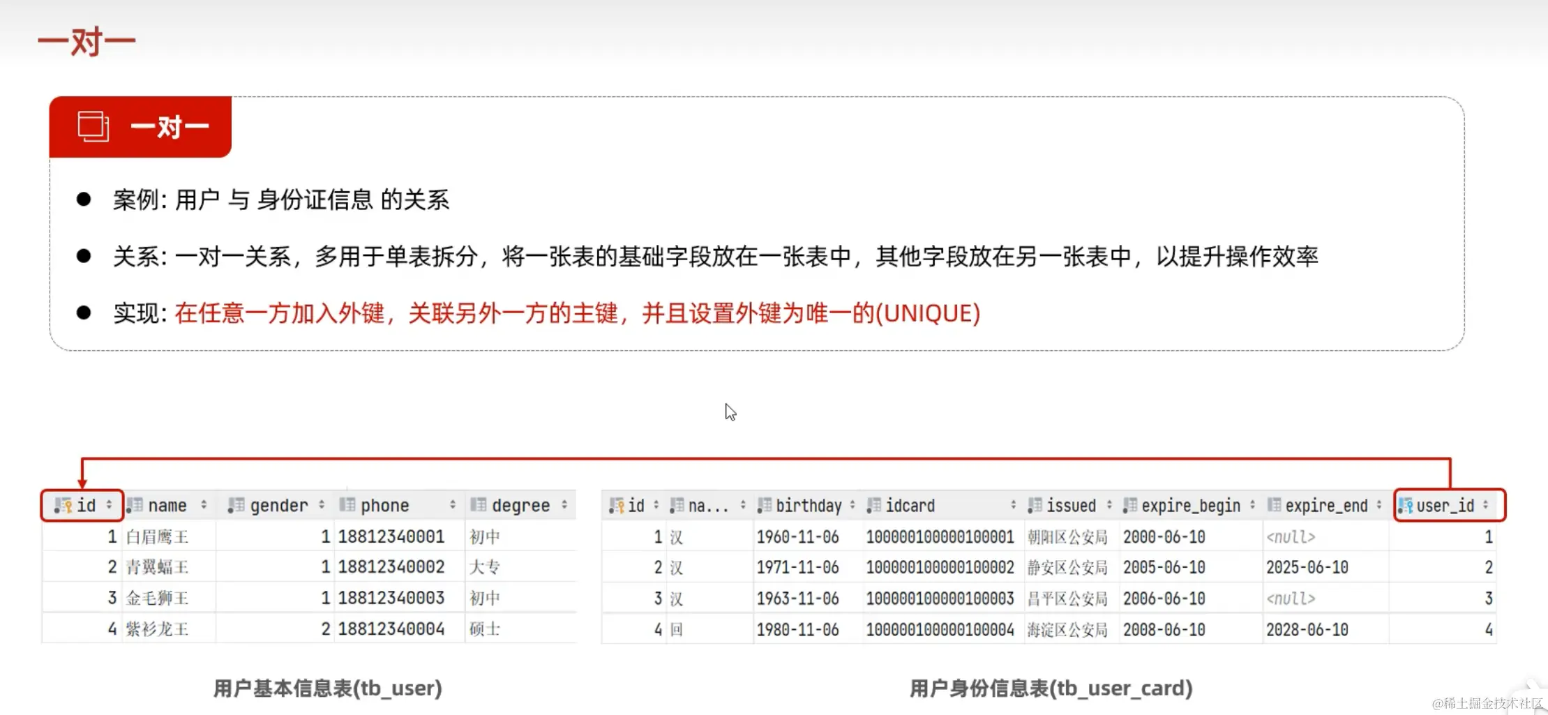
Task: Toggle sort arrows on tb_user id column
Action: 109,504
